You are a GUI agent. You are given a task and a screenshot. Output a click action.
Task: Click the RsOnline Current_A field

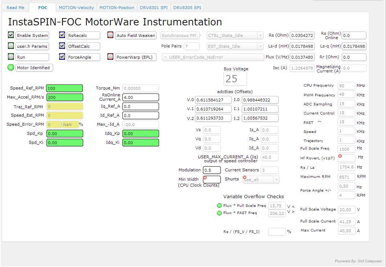pyautogui.click(x=140, y=97)
